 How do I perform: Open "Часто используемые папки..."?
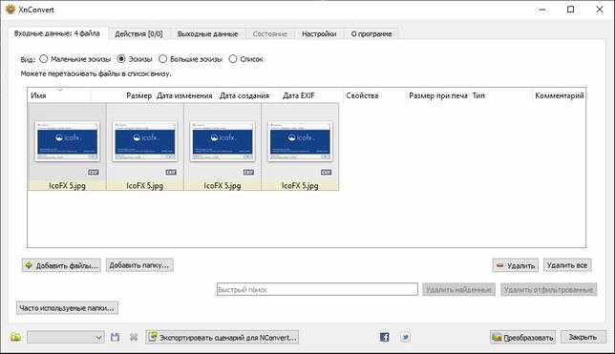(x=67, y=308)
